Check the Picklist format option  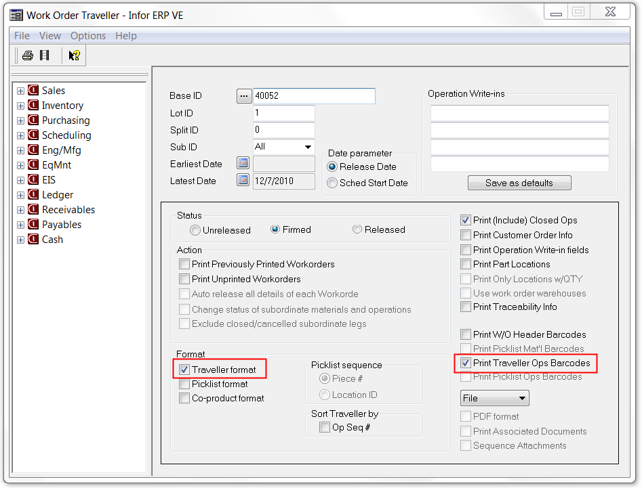[184, 384]
